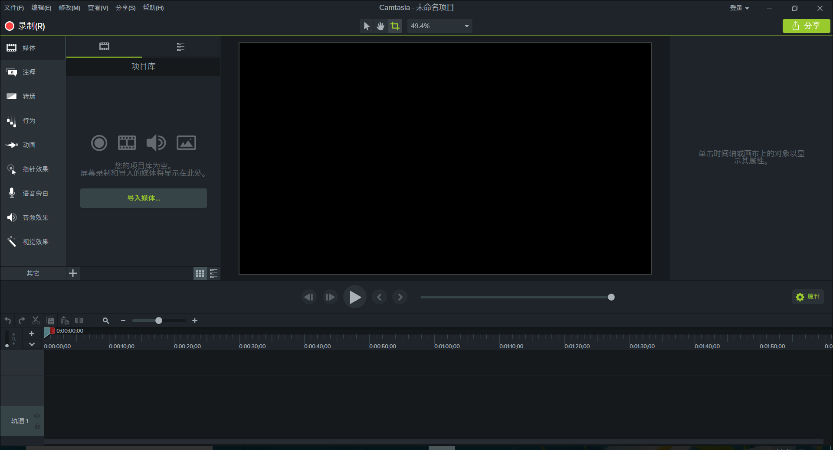This screenshot has width=833, height=450.
Task: Open the 文件(F) menu
Action: [x=14, y=8]
